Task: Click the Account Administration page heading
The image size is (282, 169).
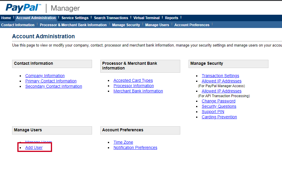Action: [43, 36]
